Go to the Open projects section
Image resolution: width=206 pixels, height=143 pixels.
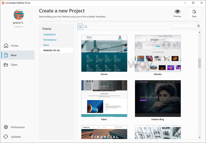[18, 65]
